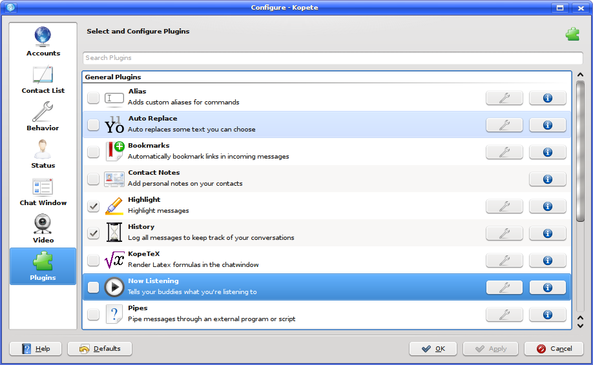The image size is (593, 365).
Task: Click the Kopete icon in title bar
Action: (10, 7)
